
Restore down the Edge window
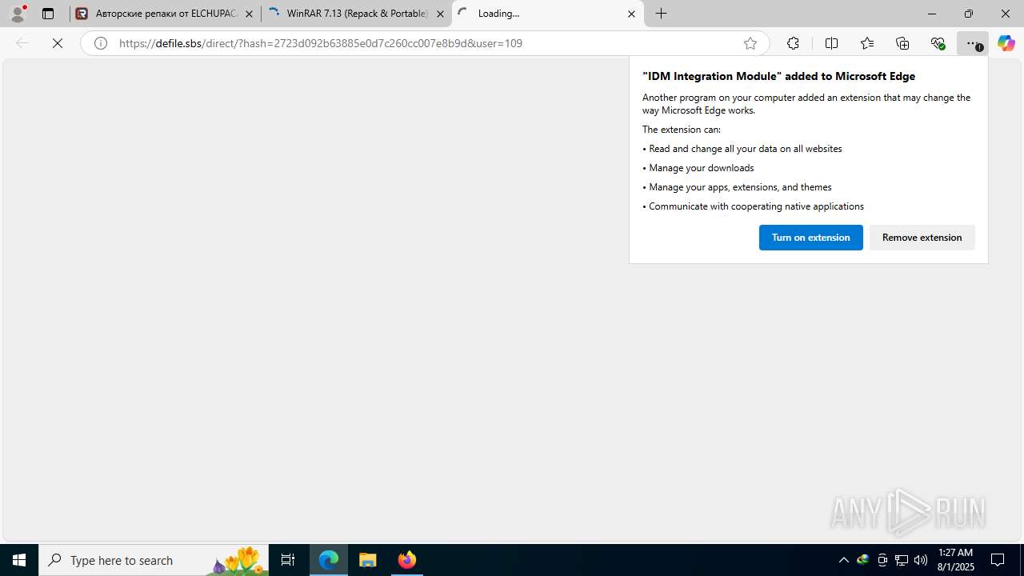pos(969,14)
